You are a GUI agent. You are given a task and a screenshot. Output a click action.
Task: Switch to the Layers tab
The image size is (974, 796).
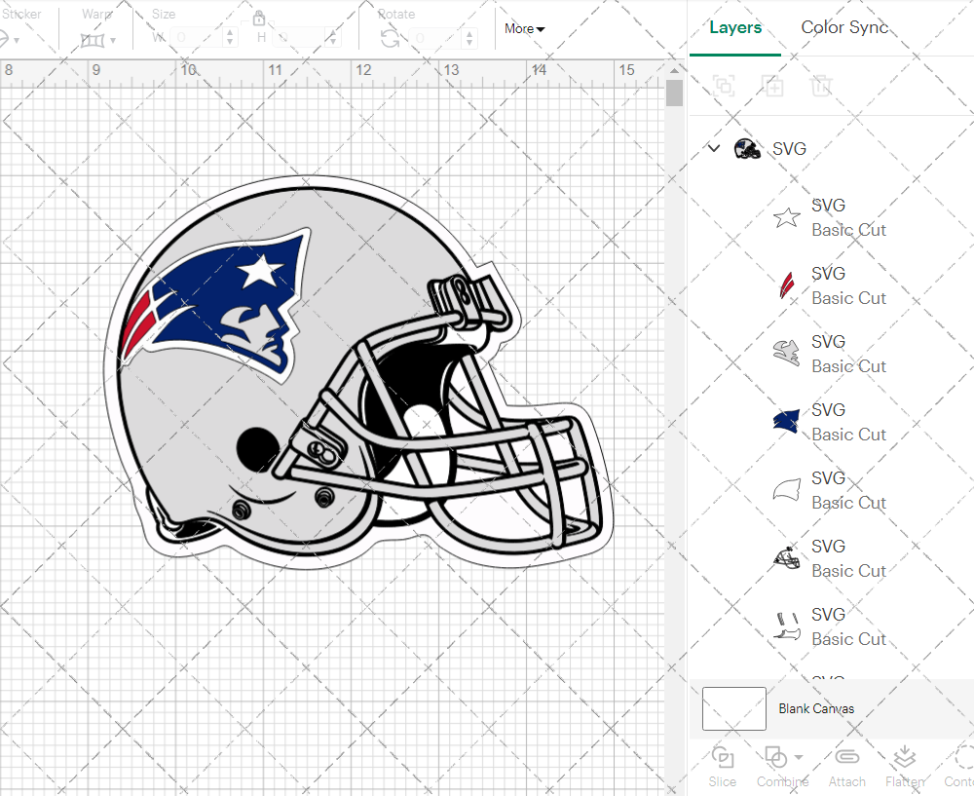(x=735, y=27)
